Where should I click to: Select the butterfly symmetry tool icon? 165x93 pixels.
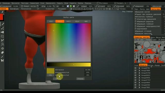tap(2, 60)
